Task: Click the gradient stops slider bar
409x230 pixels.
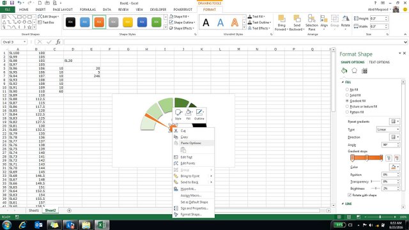Action: click(367, 158)
